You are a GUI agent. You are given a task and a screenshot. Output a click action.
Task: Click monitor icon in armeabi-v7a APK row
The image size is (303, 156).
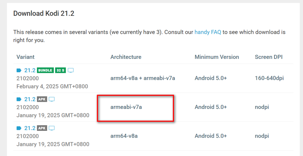[52, 99]
